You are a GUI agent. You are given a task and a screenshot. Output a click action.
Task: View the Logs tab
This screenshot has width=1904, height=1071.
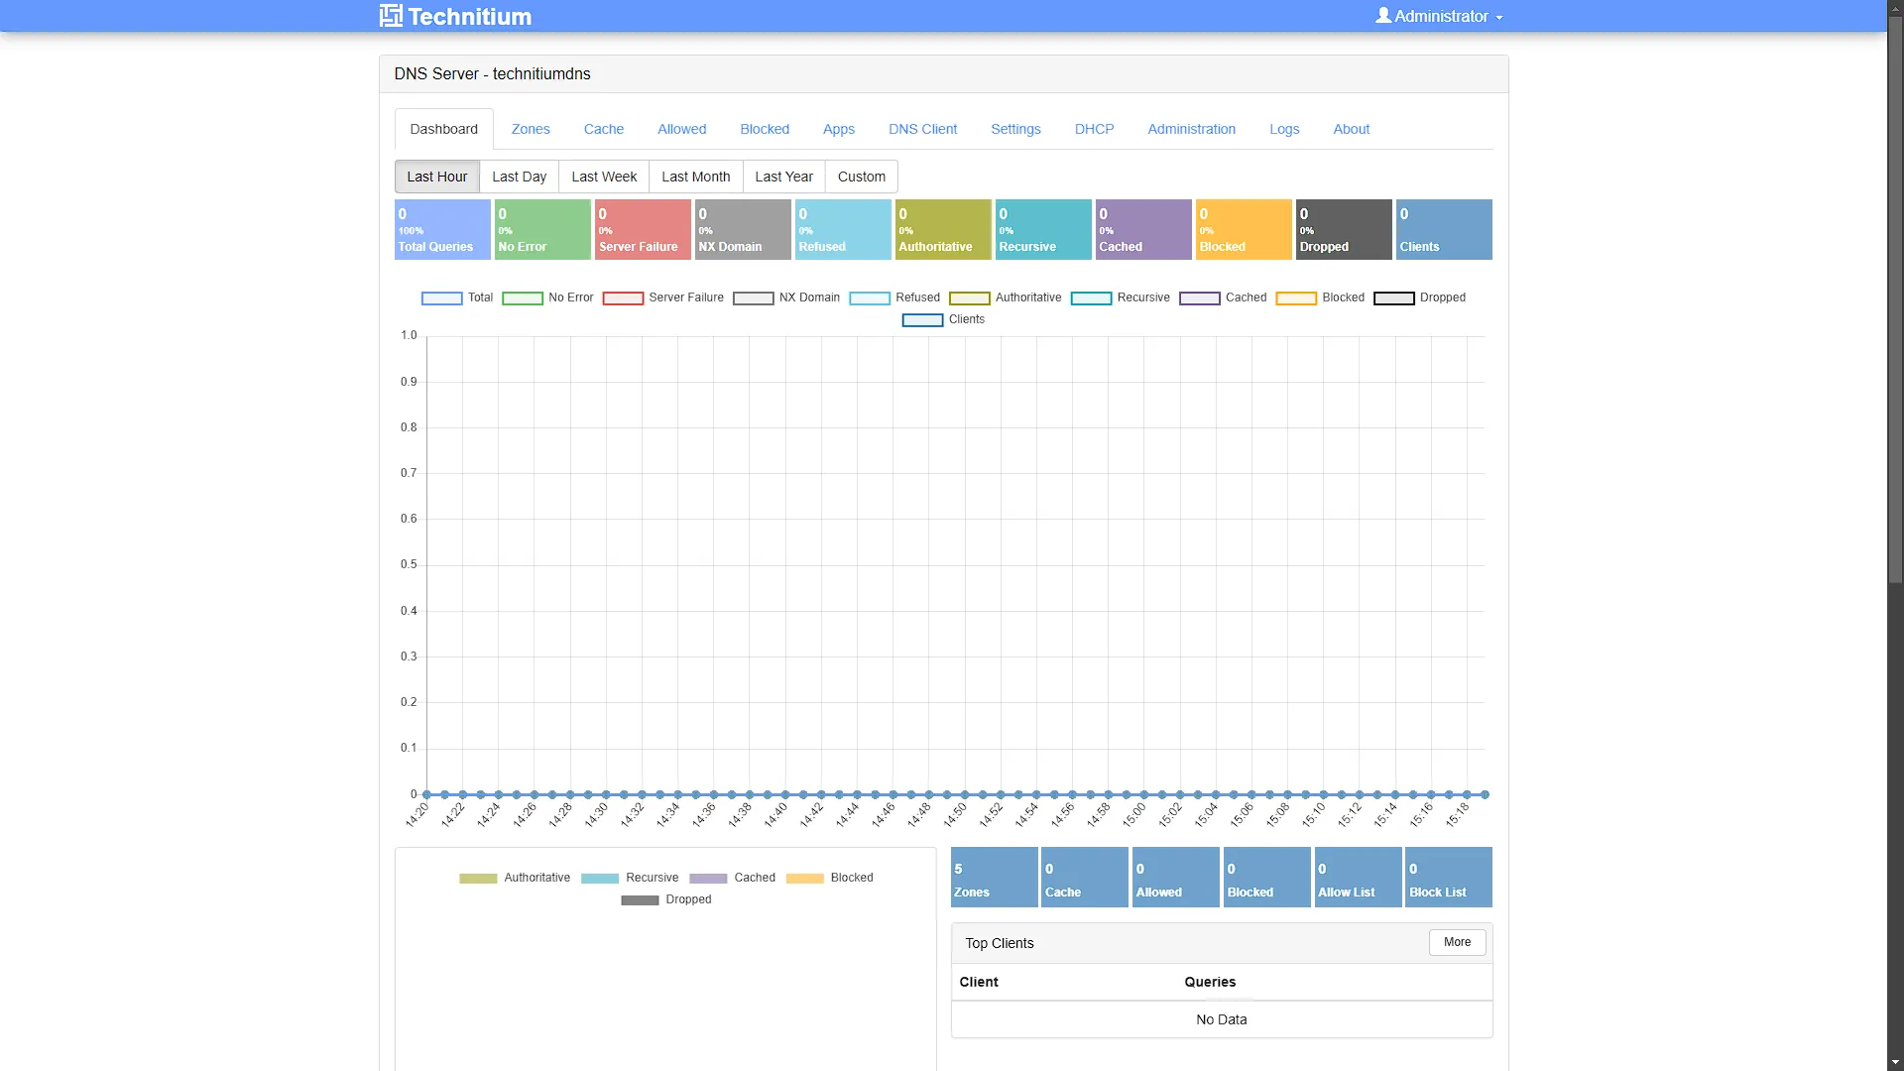point(1284,129)
